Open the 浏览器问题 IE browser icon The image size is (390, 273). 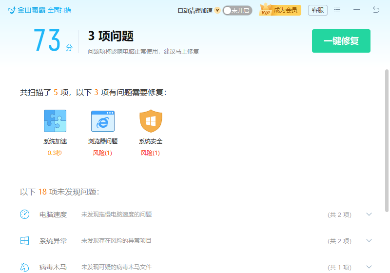103,121
